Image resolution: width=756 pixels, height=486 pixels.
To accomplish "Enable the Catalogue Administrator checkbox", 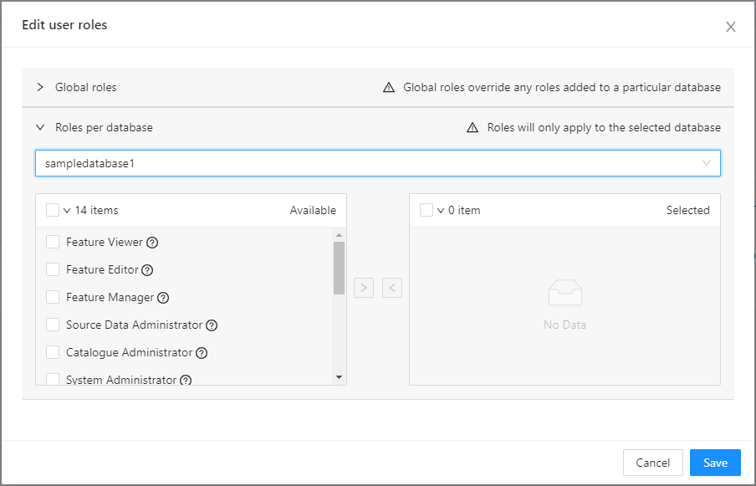I will pos(53,353).
